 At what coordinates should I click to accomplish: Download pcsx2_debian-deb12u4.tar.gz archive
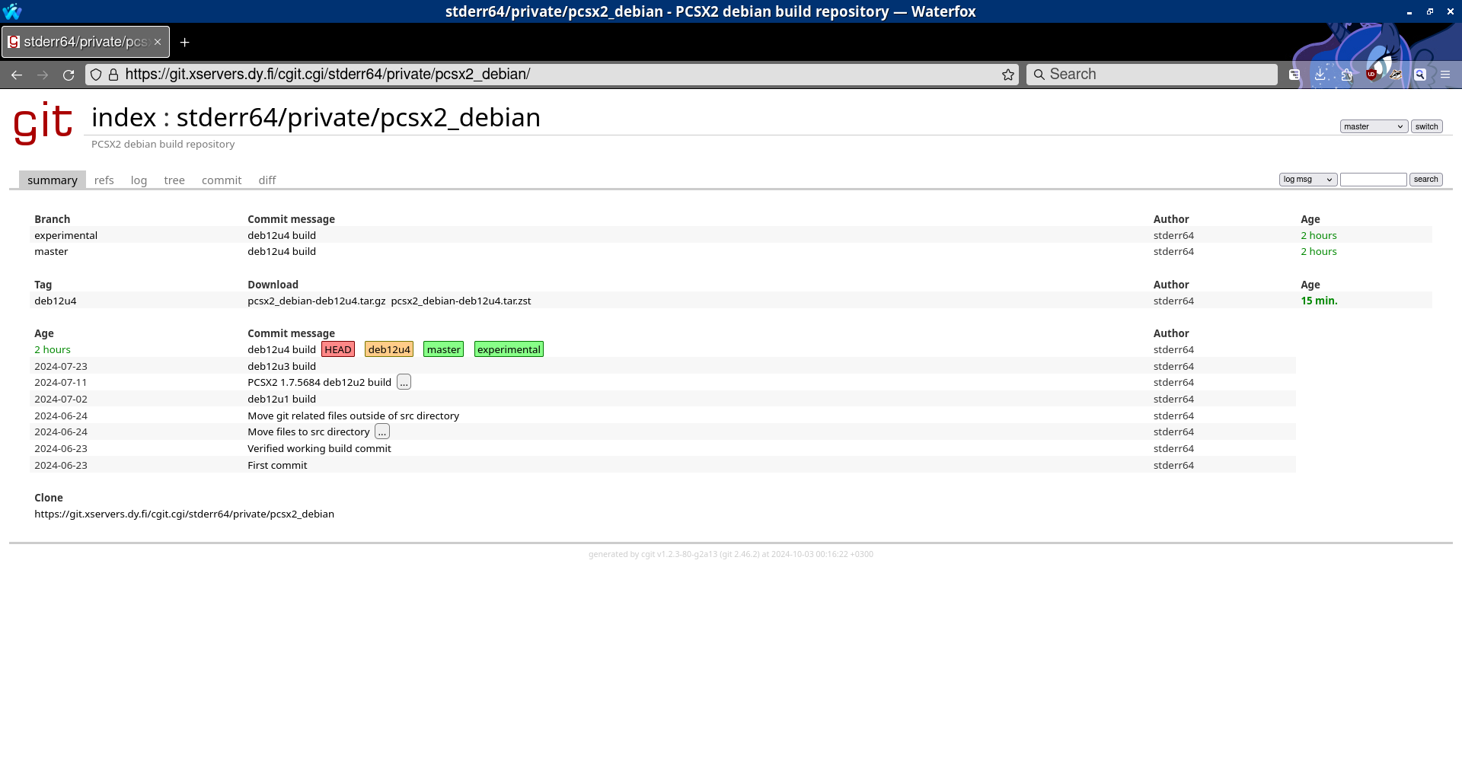(x=316, y=301)
